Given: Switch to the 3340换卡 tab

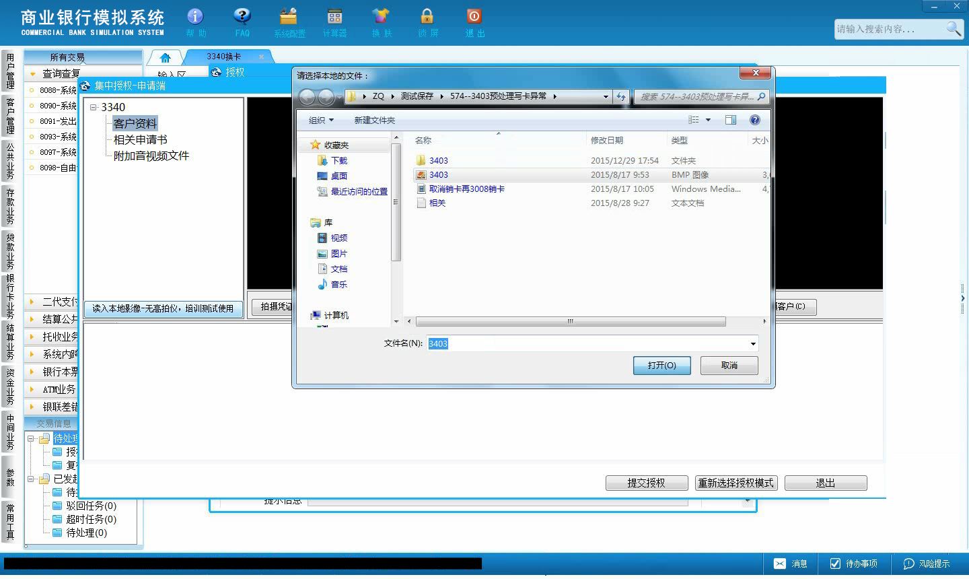Looking at the screenshot, I should pos(224,57).
